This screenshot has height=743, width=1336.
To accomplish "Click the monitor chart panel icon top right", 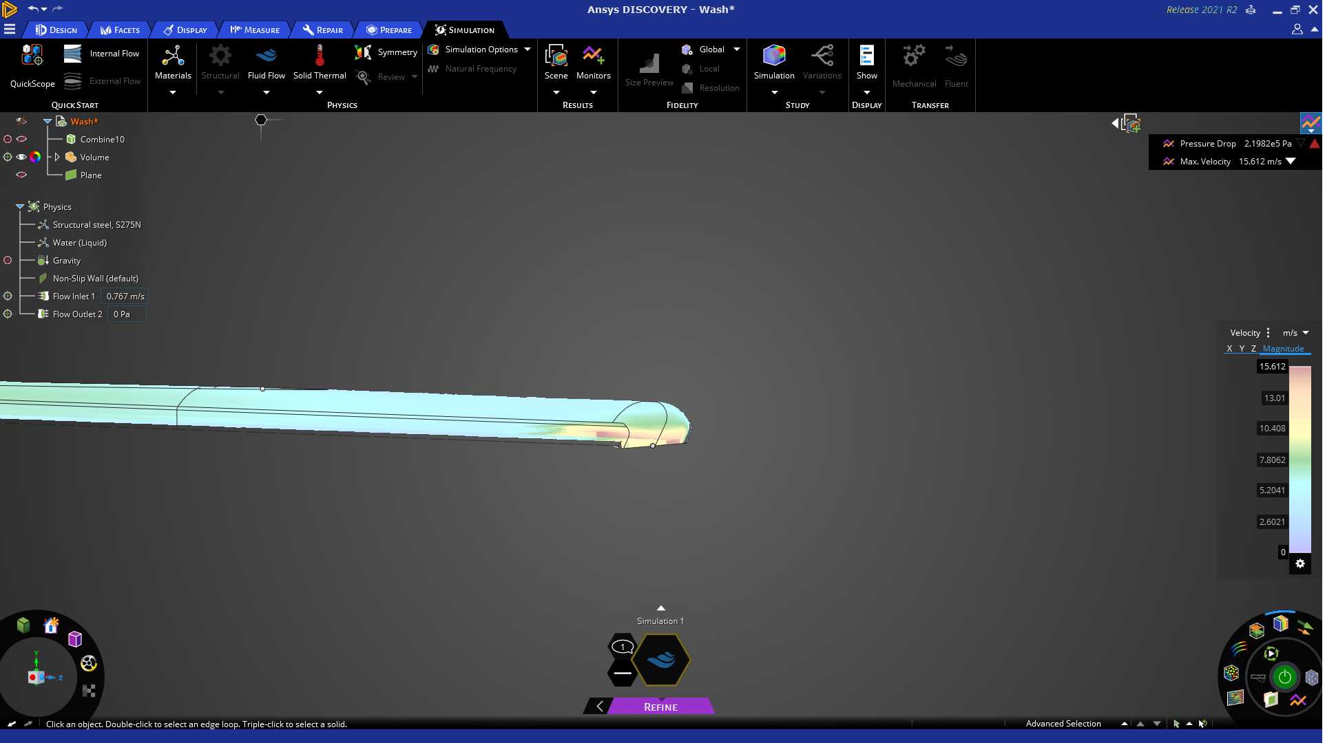I will coord(1311,123).
